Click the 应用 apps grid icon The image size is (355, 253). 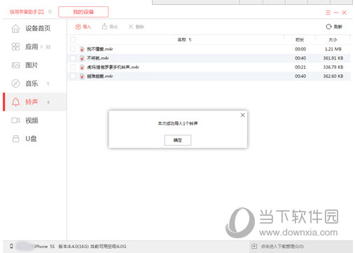pyautogui.click(x=15, y=47)
